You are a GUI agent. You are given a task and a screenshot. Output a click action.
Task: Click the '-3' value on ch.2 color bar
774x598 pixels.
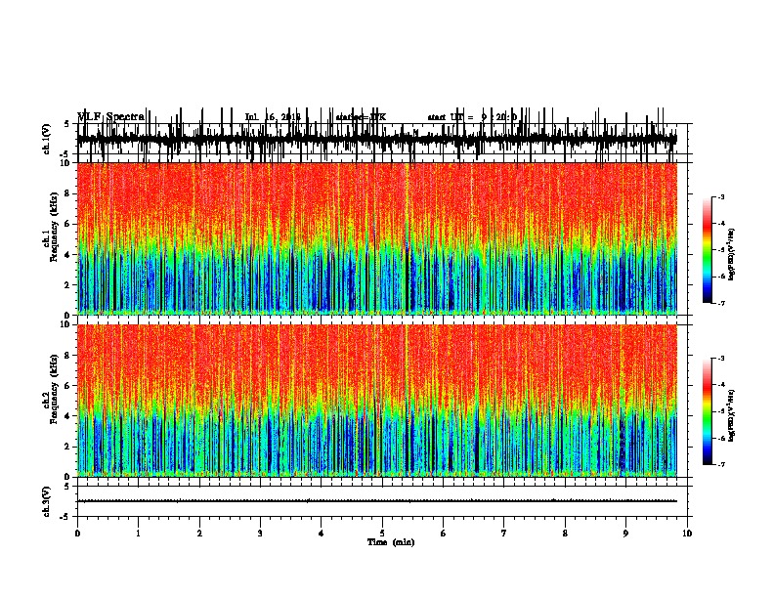tap(721, 359)
